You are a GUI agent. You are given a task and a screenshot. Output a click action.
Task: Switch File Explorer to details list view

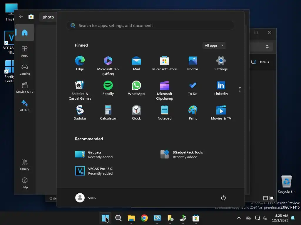(x=265, y=198)
